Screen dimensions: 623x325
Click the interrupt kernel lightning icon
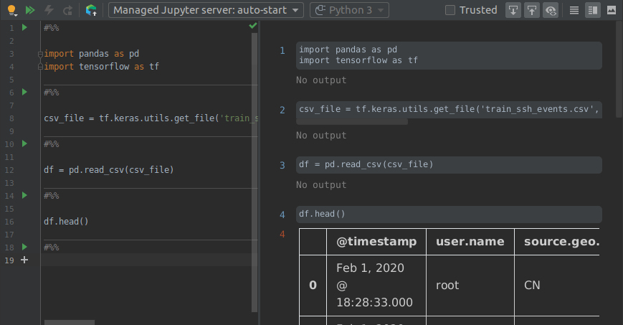coord(49,10)
